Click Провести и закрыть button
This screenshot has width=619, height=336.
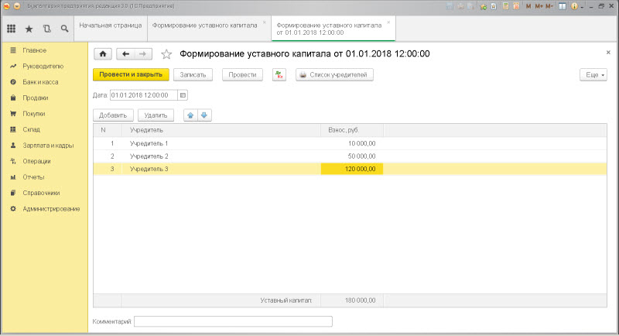[x=131, y=74]
